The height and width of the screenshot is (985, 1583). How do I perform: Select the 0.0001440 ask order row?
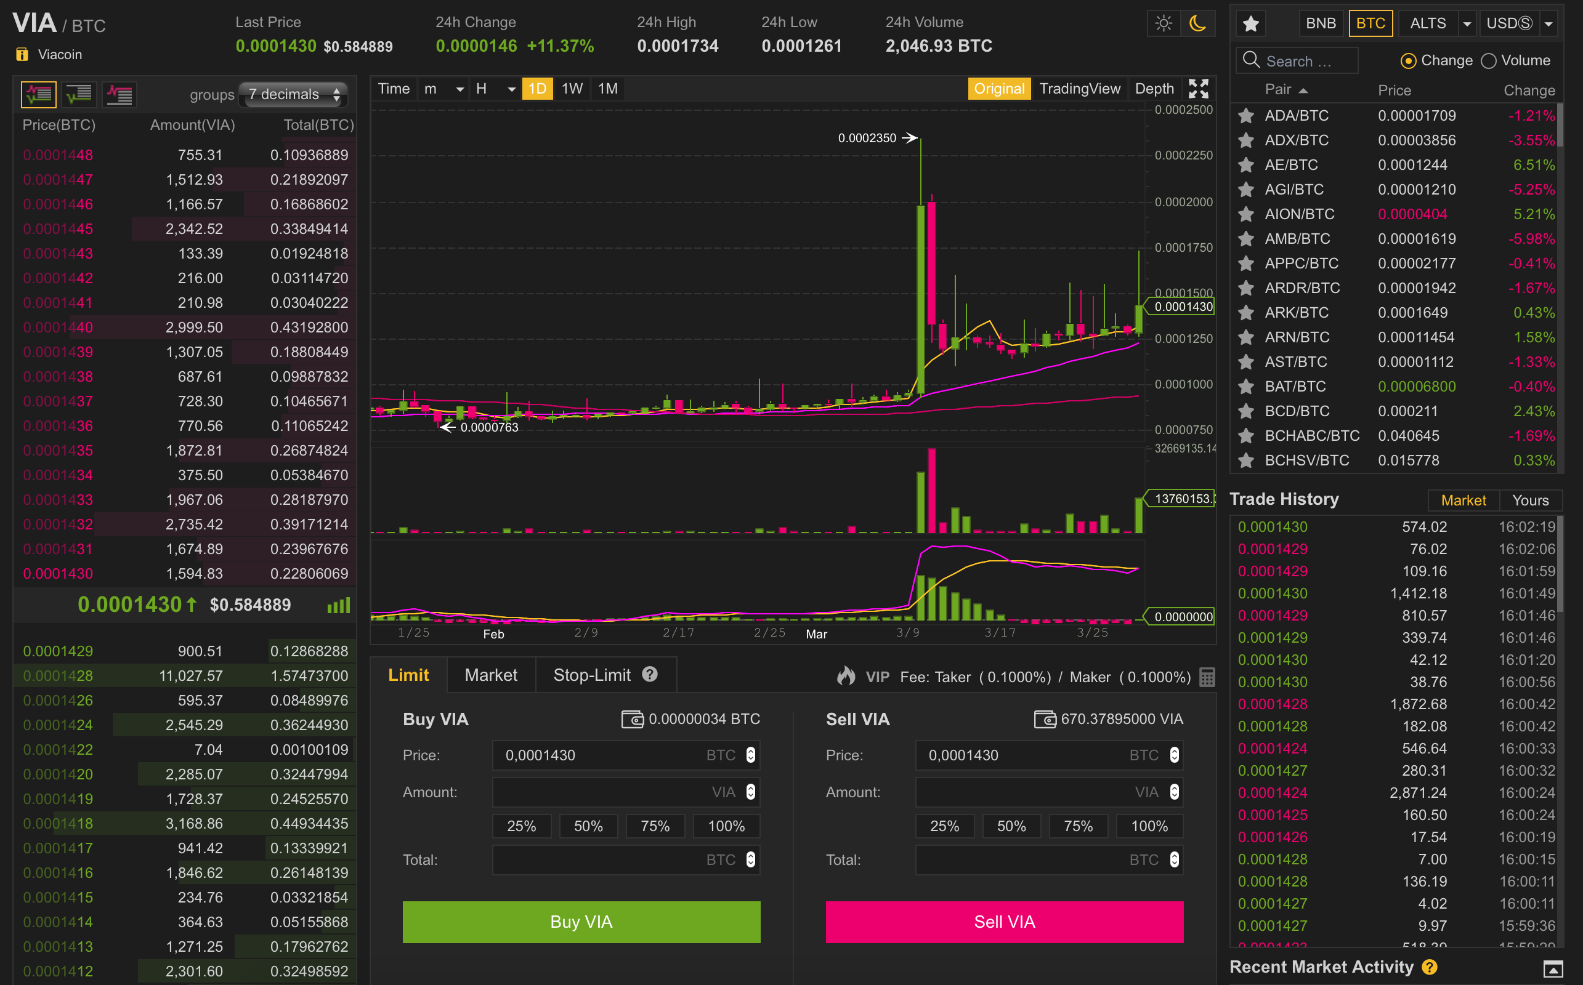[185, 327]
